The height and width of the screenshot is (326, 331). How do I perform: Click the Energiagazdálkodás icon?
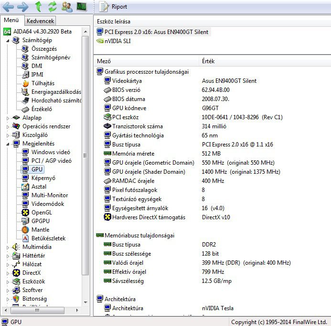pyautogui.click(x=25, y=92)
